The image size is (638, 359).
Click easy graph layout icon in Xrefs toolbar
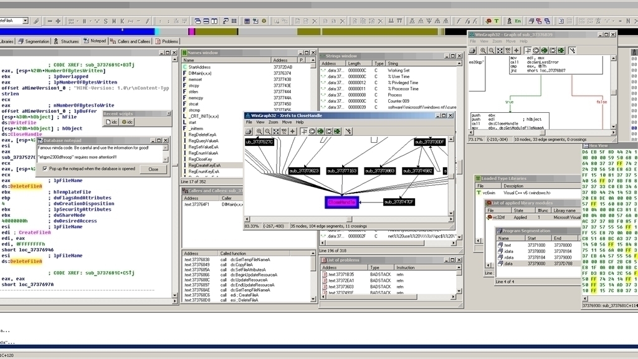348,132
